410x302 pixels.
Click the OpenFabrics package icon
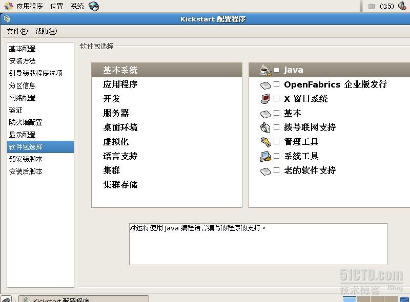pos(265,85)
